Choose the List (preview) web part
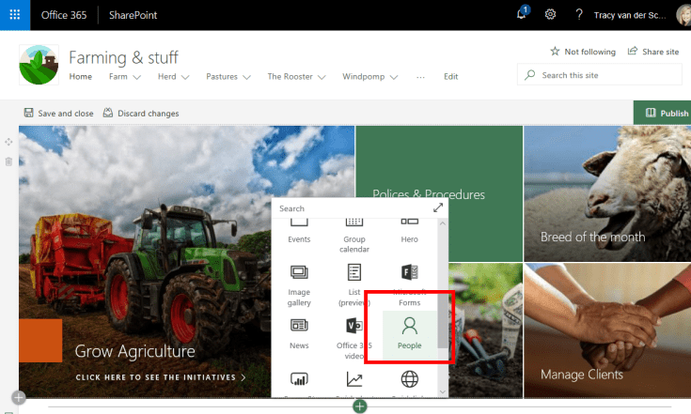The image size is (691, 414). point(354,285)
